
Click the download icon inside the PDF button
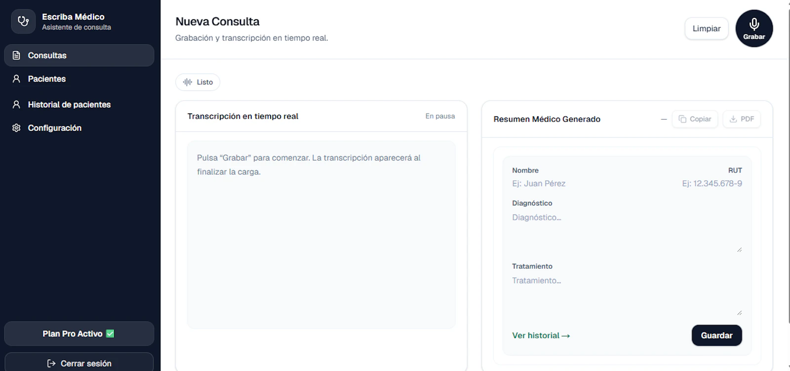tap(733, 119)
